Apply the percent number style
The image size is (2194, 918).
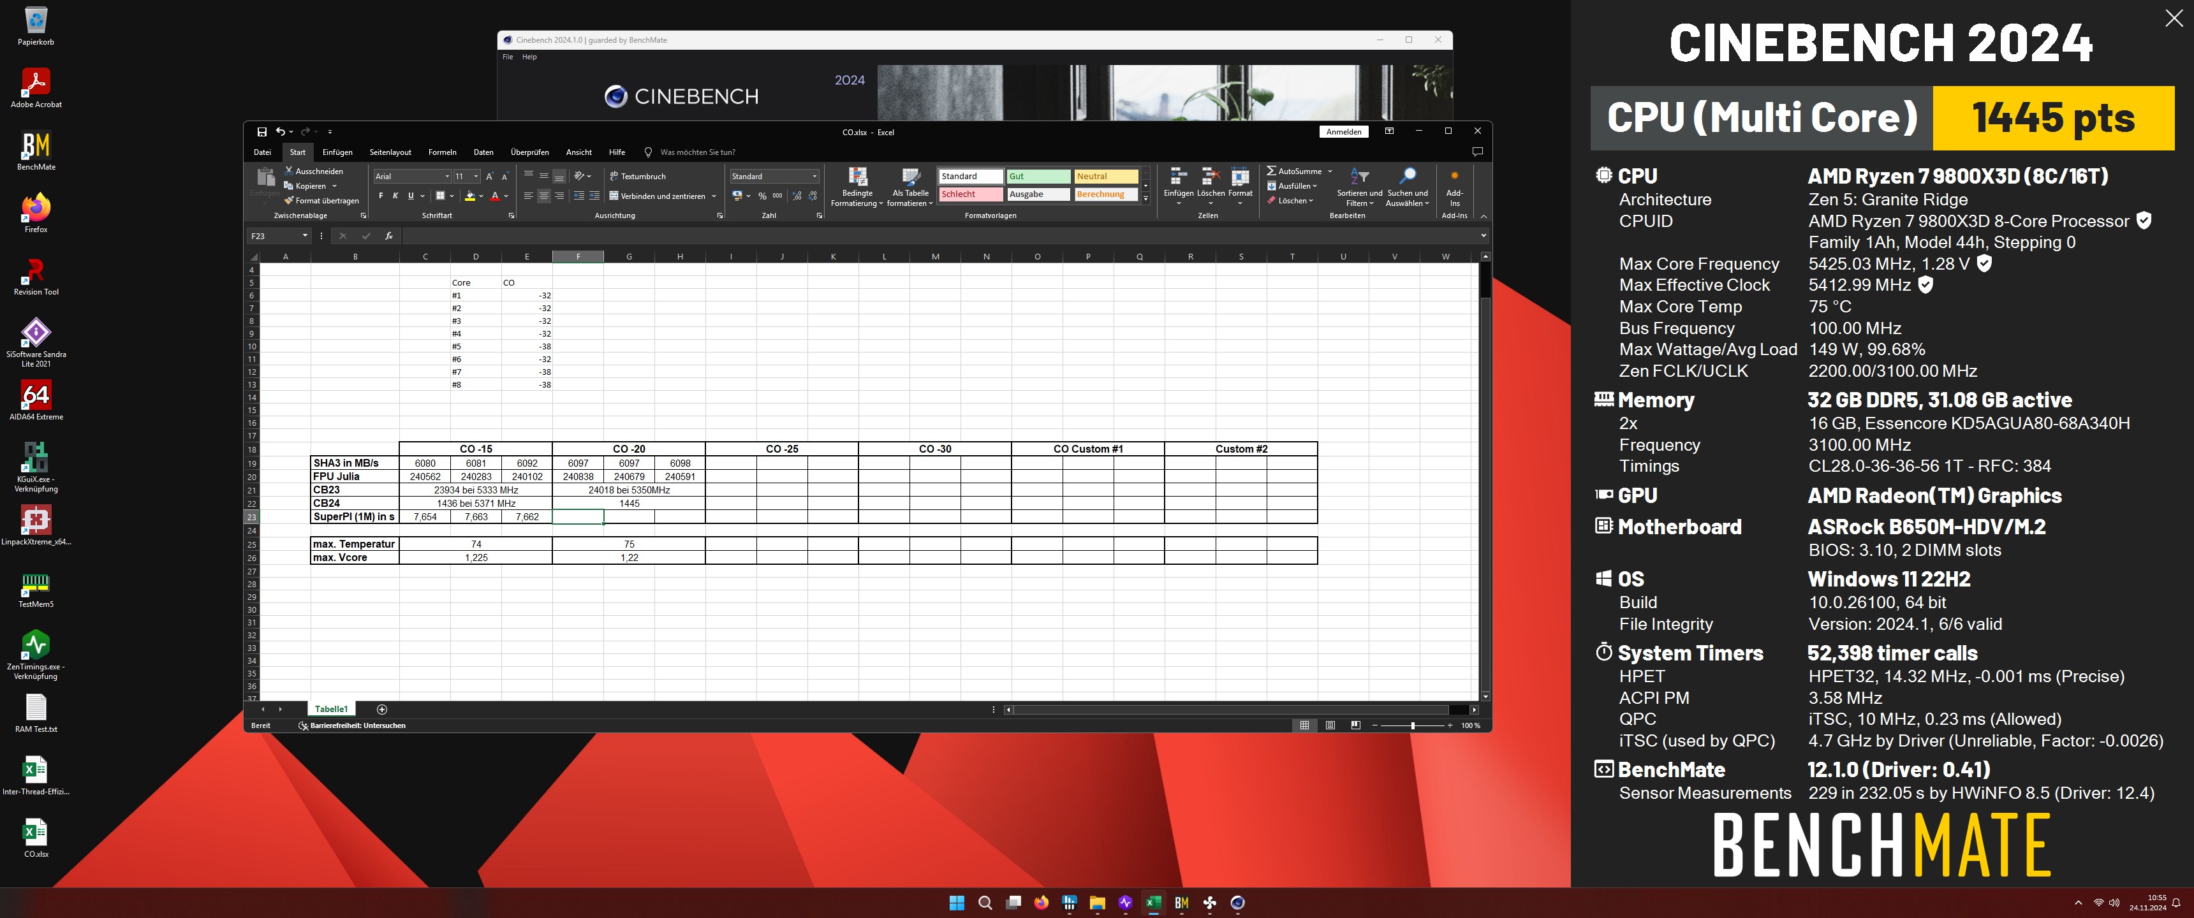762,196
